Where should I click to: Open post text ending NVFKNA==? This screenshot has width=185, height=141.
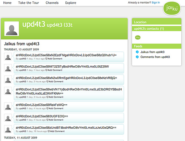69,91
